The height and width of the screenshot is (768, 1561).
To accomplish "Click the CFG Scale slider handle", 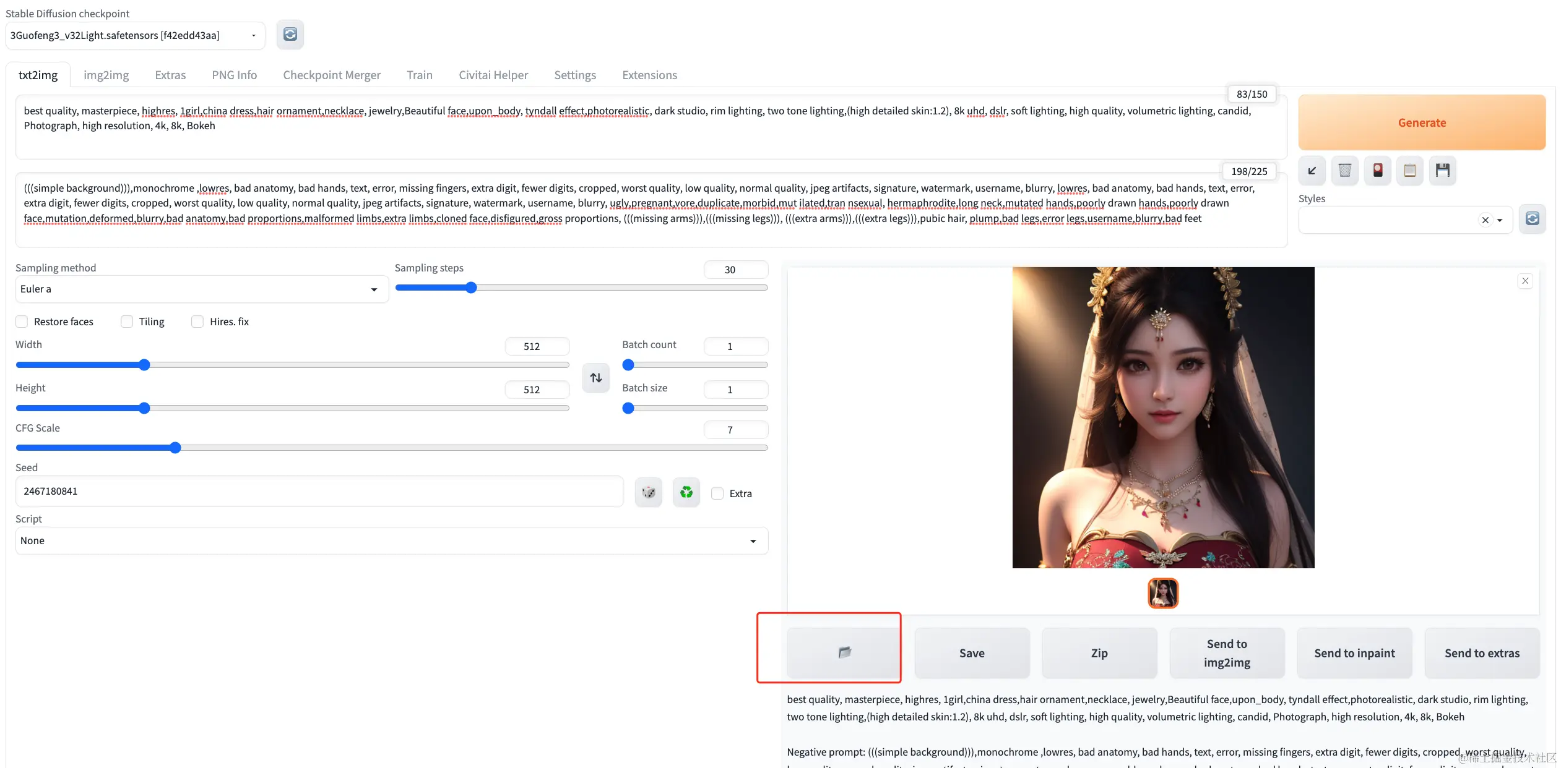I will 175,448.
